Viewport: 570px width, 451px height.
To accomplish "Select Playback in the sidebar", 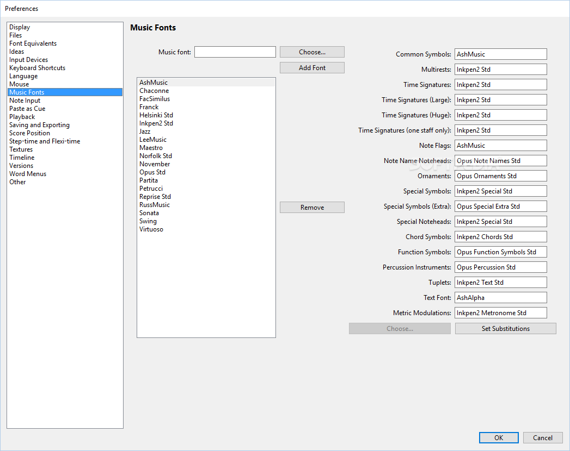I will click(x=65, y=117).
